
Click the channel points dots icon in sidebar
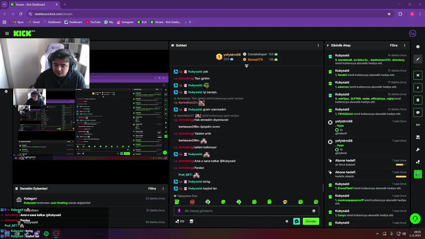coord(418,162)
